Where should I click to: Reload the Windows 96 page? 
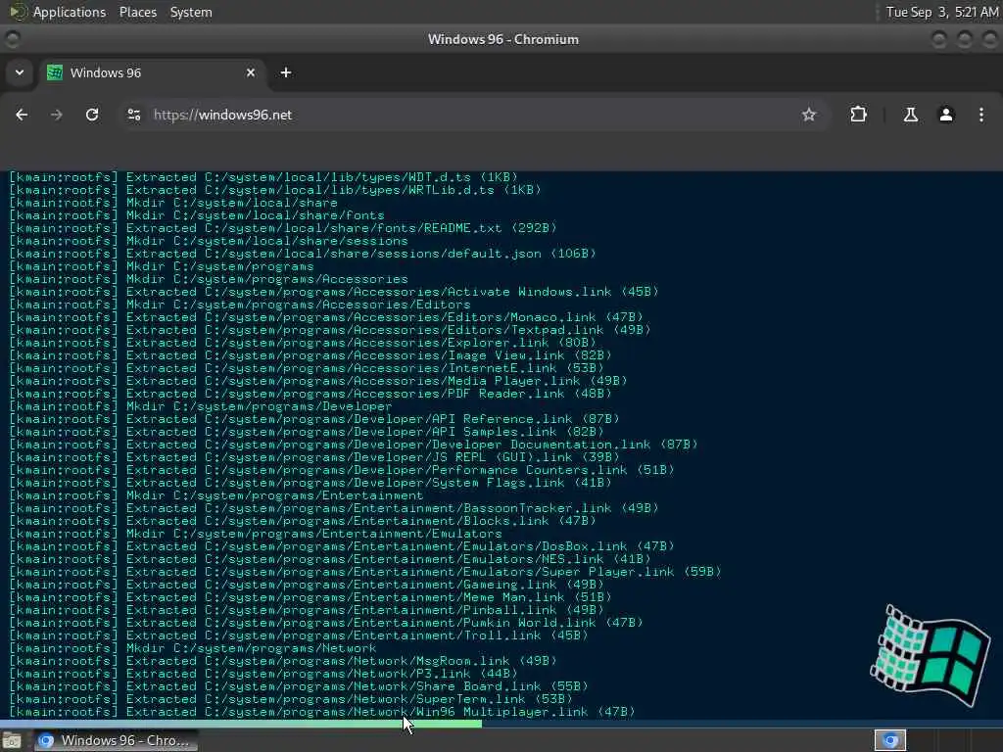click(x=92, y=115)
